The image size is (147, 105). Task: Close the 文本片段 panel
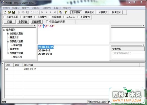click(144, 45)
